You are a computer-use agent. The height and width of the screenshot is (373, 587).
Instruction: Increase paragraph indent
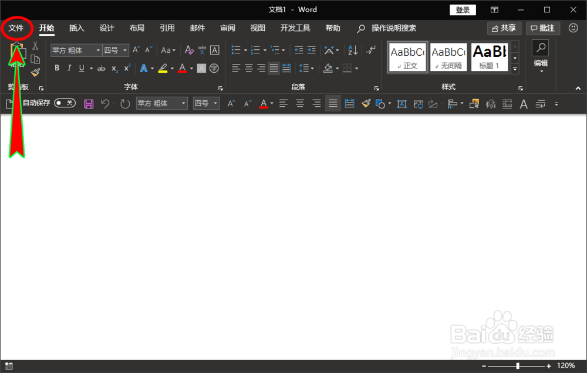312,50
